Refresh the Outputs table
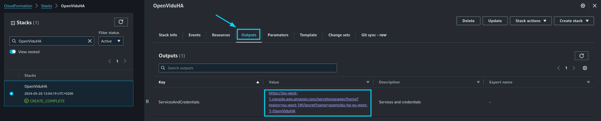Viewport: 601px width, 121px height. [581, 56]
